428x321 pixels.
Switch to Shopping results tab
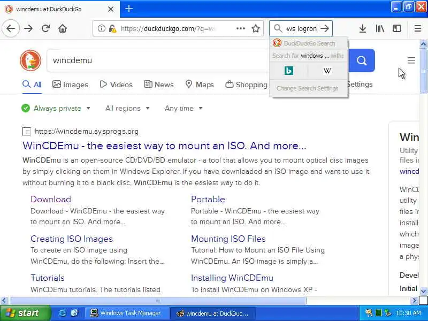[246, 85]
